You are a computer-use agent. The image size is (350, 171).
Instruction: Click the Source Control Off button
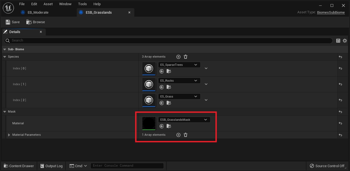click(x=327, y=166)
